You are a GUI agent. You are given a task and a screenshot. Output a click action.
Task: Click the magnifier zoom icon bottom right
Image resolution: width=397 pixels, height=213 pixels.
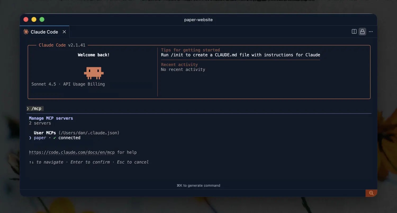[x=371, y=193]
